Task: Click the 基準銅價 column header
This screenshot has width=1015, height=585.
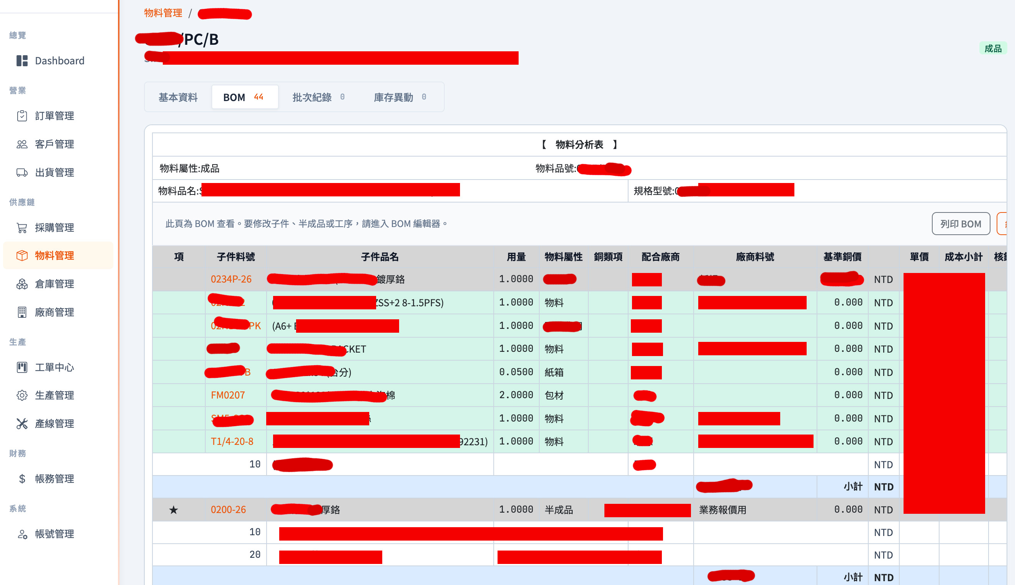Action: point(842,257)
